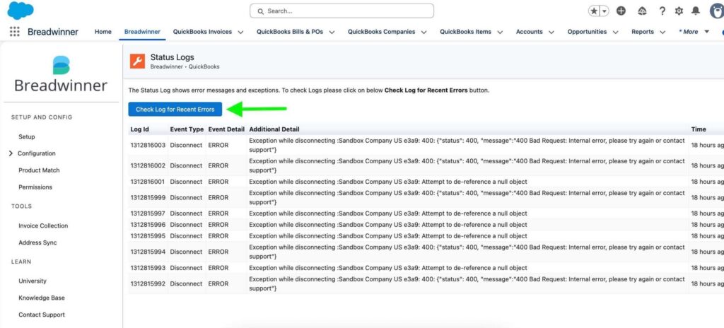Open the Setup gear icon
This screenshot has height=328, width=724.
pyautogui.click(x=679, y=11)
